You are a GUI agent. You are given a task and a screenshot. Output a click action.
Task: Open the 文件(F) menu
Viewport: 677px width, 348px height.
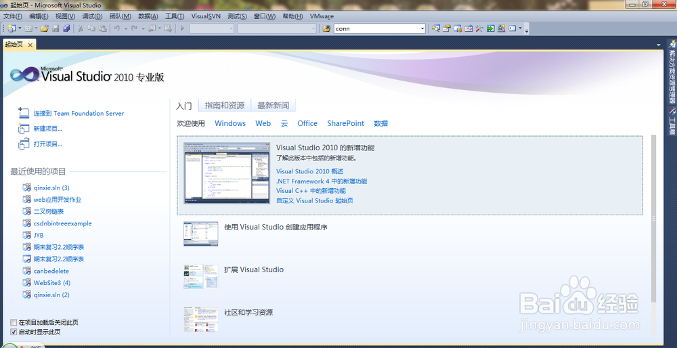pos(12,16)
